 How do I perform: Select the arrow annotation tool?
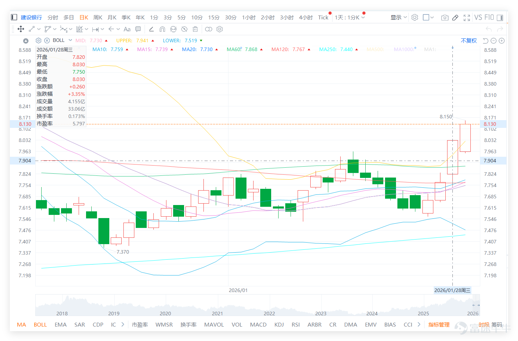point(111,29)
